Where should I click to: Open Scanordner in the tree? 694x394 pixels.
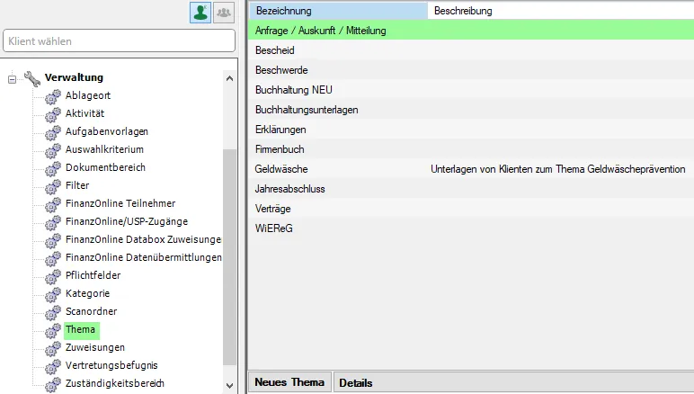click(91, 311)
